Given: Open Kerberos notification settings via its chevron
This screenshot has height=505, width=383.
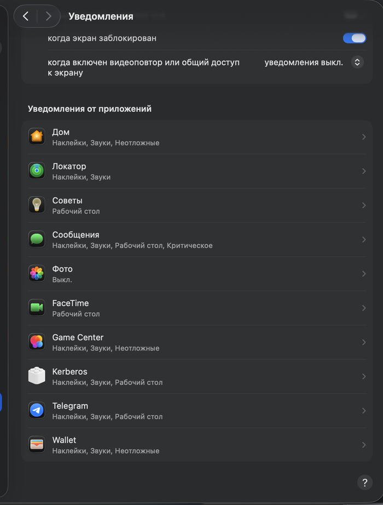Looking at the screenshot, I should click(x=364, y=376).
